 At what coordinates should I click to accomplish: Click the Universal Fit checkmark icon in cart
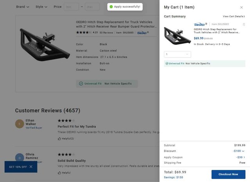(x=167, y=63)
